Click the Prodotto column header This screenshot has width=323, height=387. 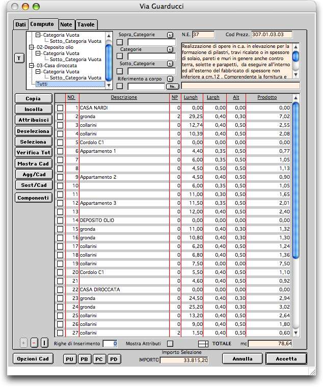coord(267,97)
